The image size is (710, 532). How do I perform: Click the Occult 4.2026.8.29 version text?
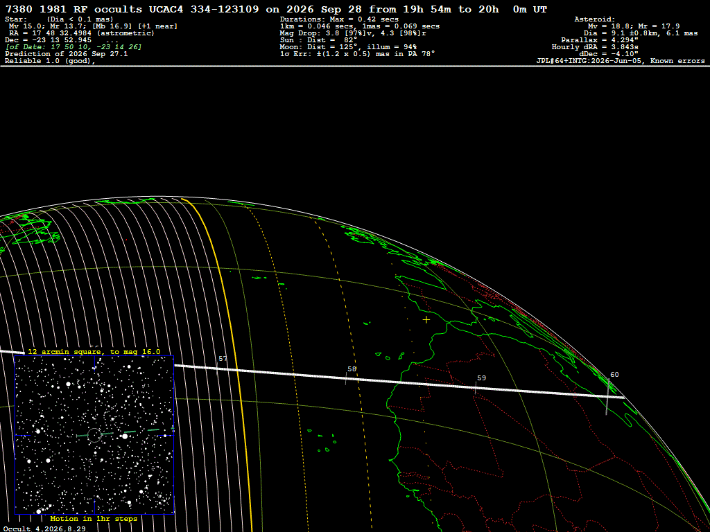(x=44, y=529)
